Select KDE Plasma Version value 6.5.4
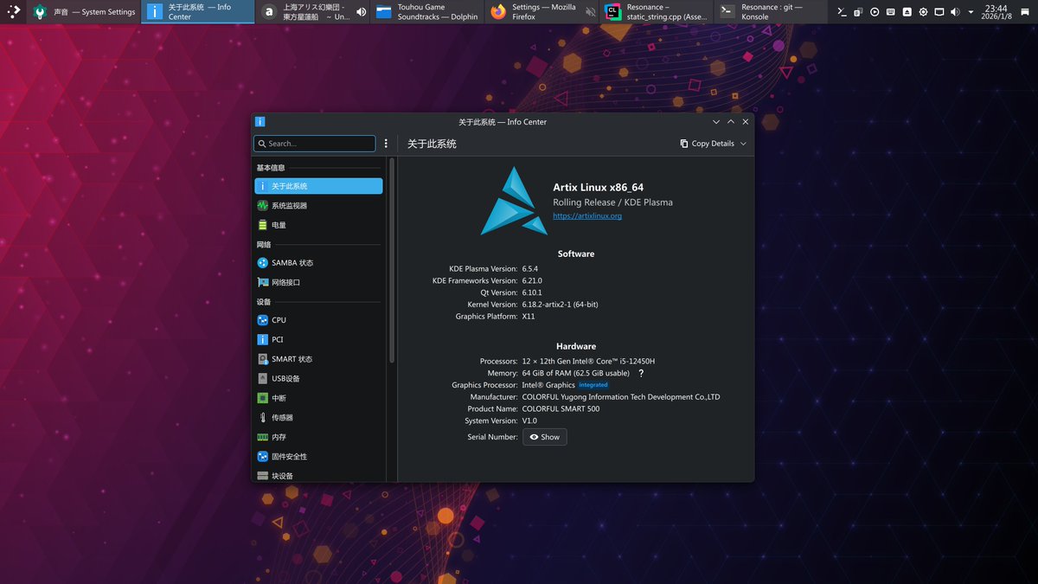This screenshot has width=1038, height=584. pos(529,269)
